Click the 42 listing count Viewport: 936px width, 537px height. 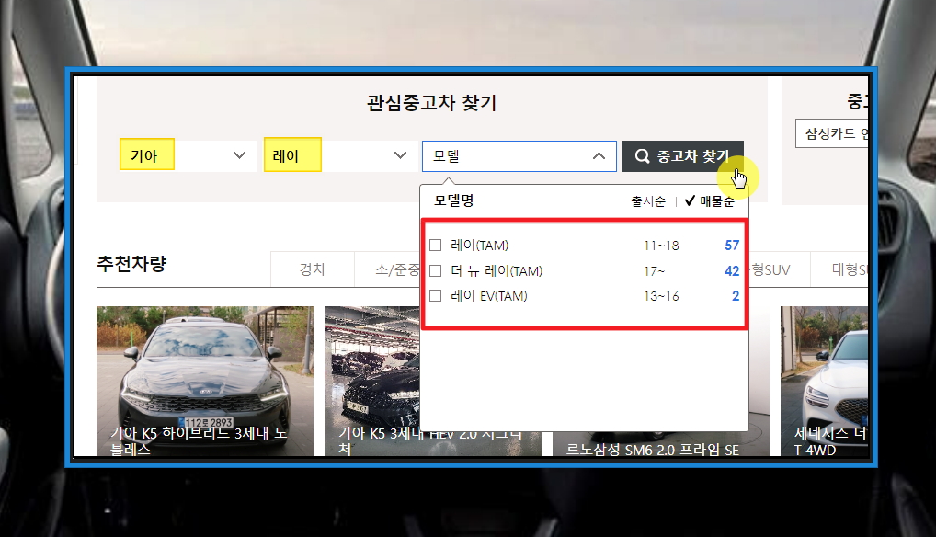pos(732,271)
